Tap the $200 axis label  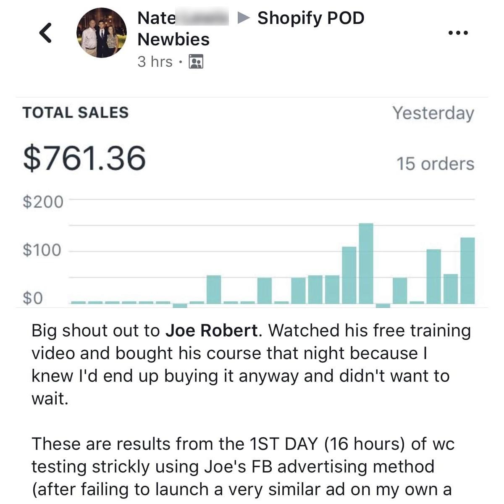point(43,202)
